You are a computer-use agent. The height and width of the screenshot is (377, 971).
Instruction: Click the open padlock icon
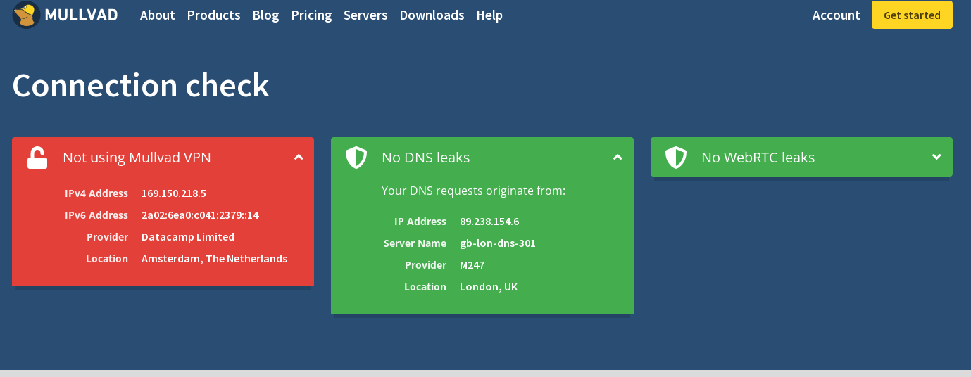[x=37, y=158]
